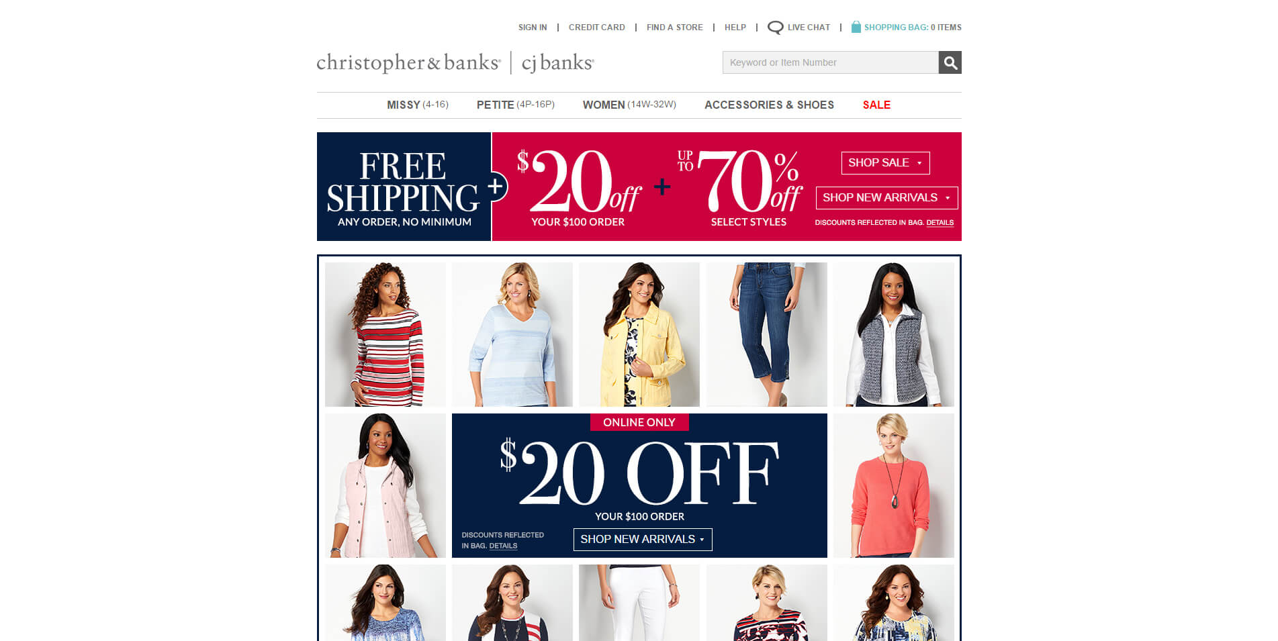Open the Petite (4P-16P) menu
Image resolution: width=1278 pixels, height=641 pixels.
(x=515, y=105)
